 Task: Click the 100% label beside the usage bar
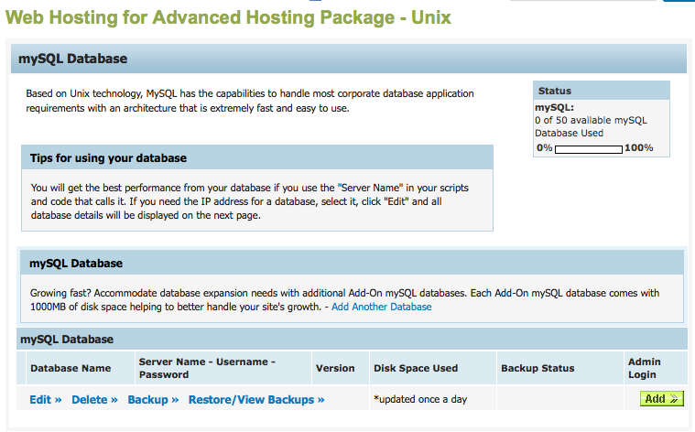pyautogui.click(x=639, y=148)
